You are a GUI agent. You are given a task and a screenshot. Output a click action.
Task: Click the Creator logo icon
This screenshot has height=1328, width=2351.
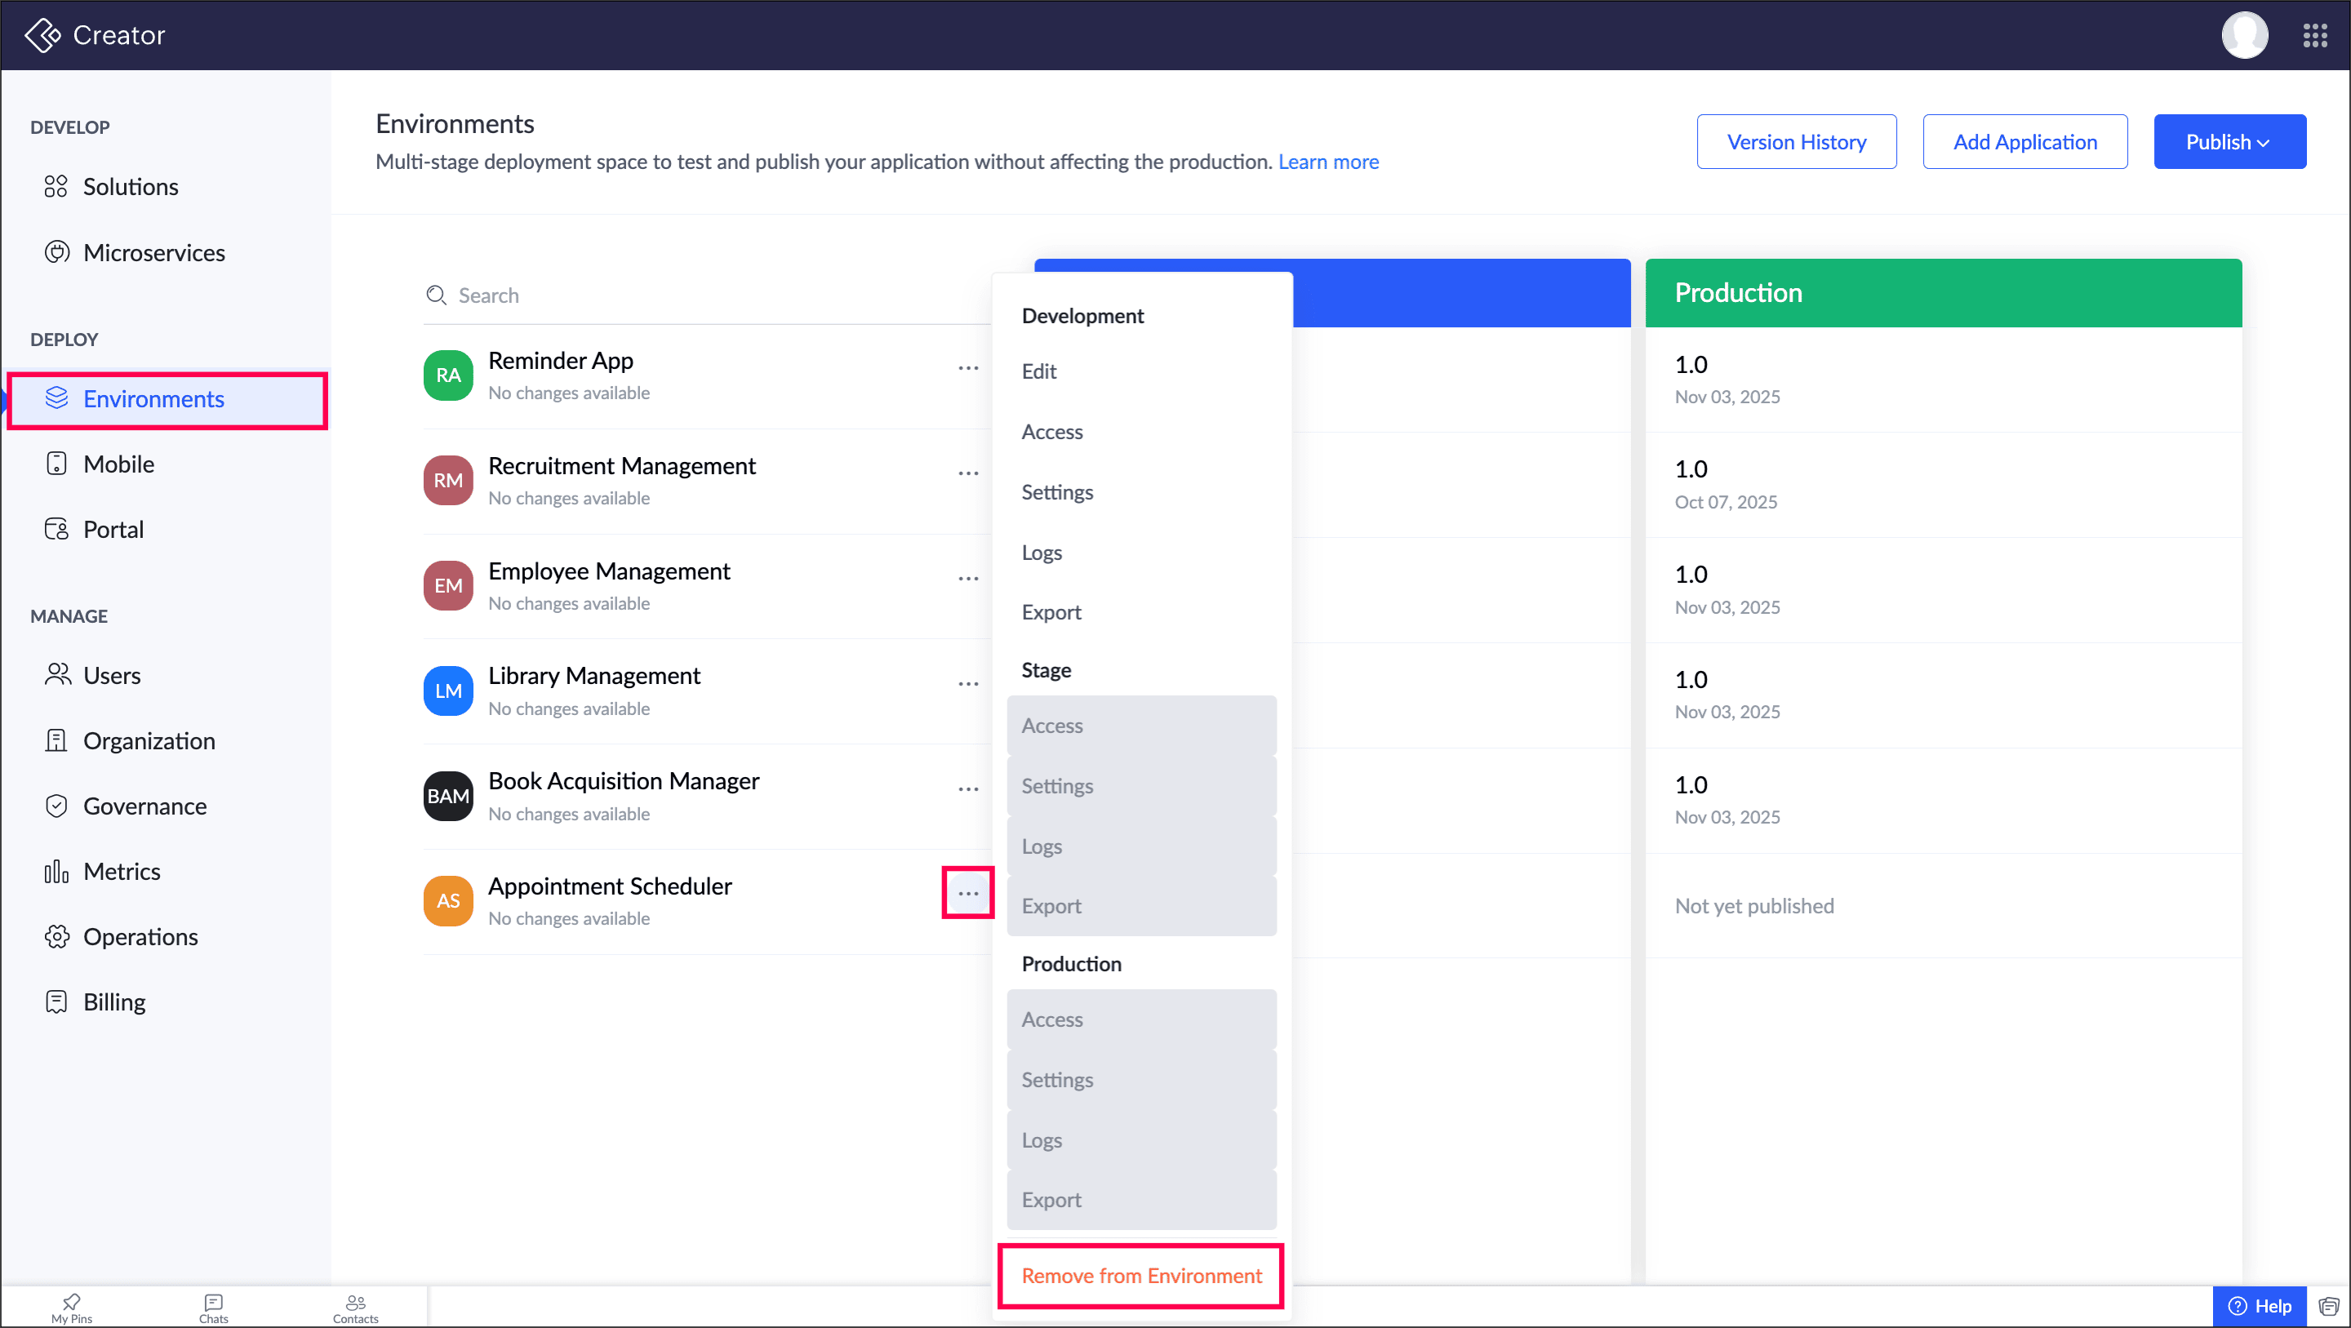coord(42,36)
